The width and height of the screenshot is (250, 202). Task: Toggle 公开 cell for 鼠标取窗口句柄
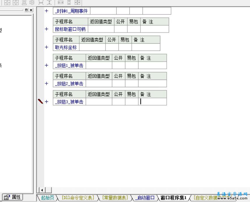[121, 29]
